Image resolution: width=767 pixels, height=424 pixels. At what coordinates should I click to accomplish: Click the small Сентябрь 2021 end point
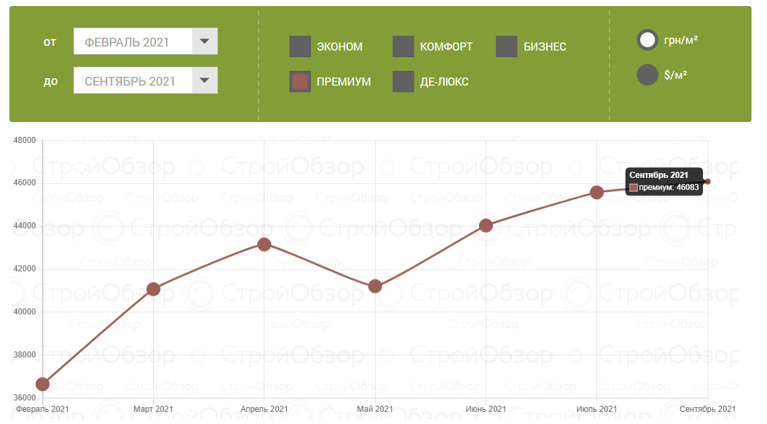(x=708, y=181)
